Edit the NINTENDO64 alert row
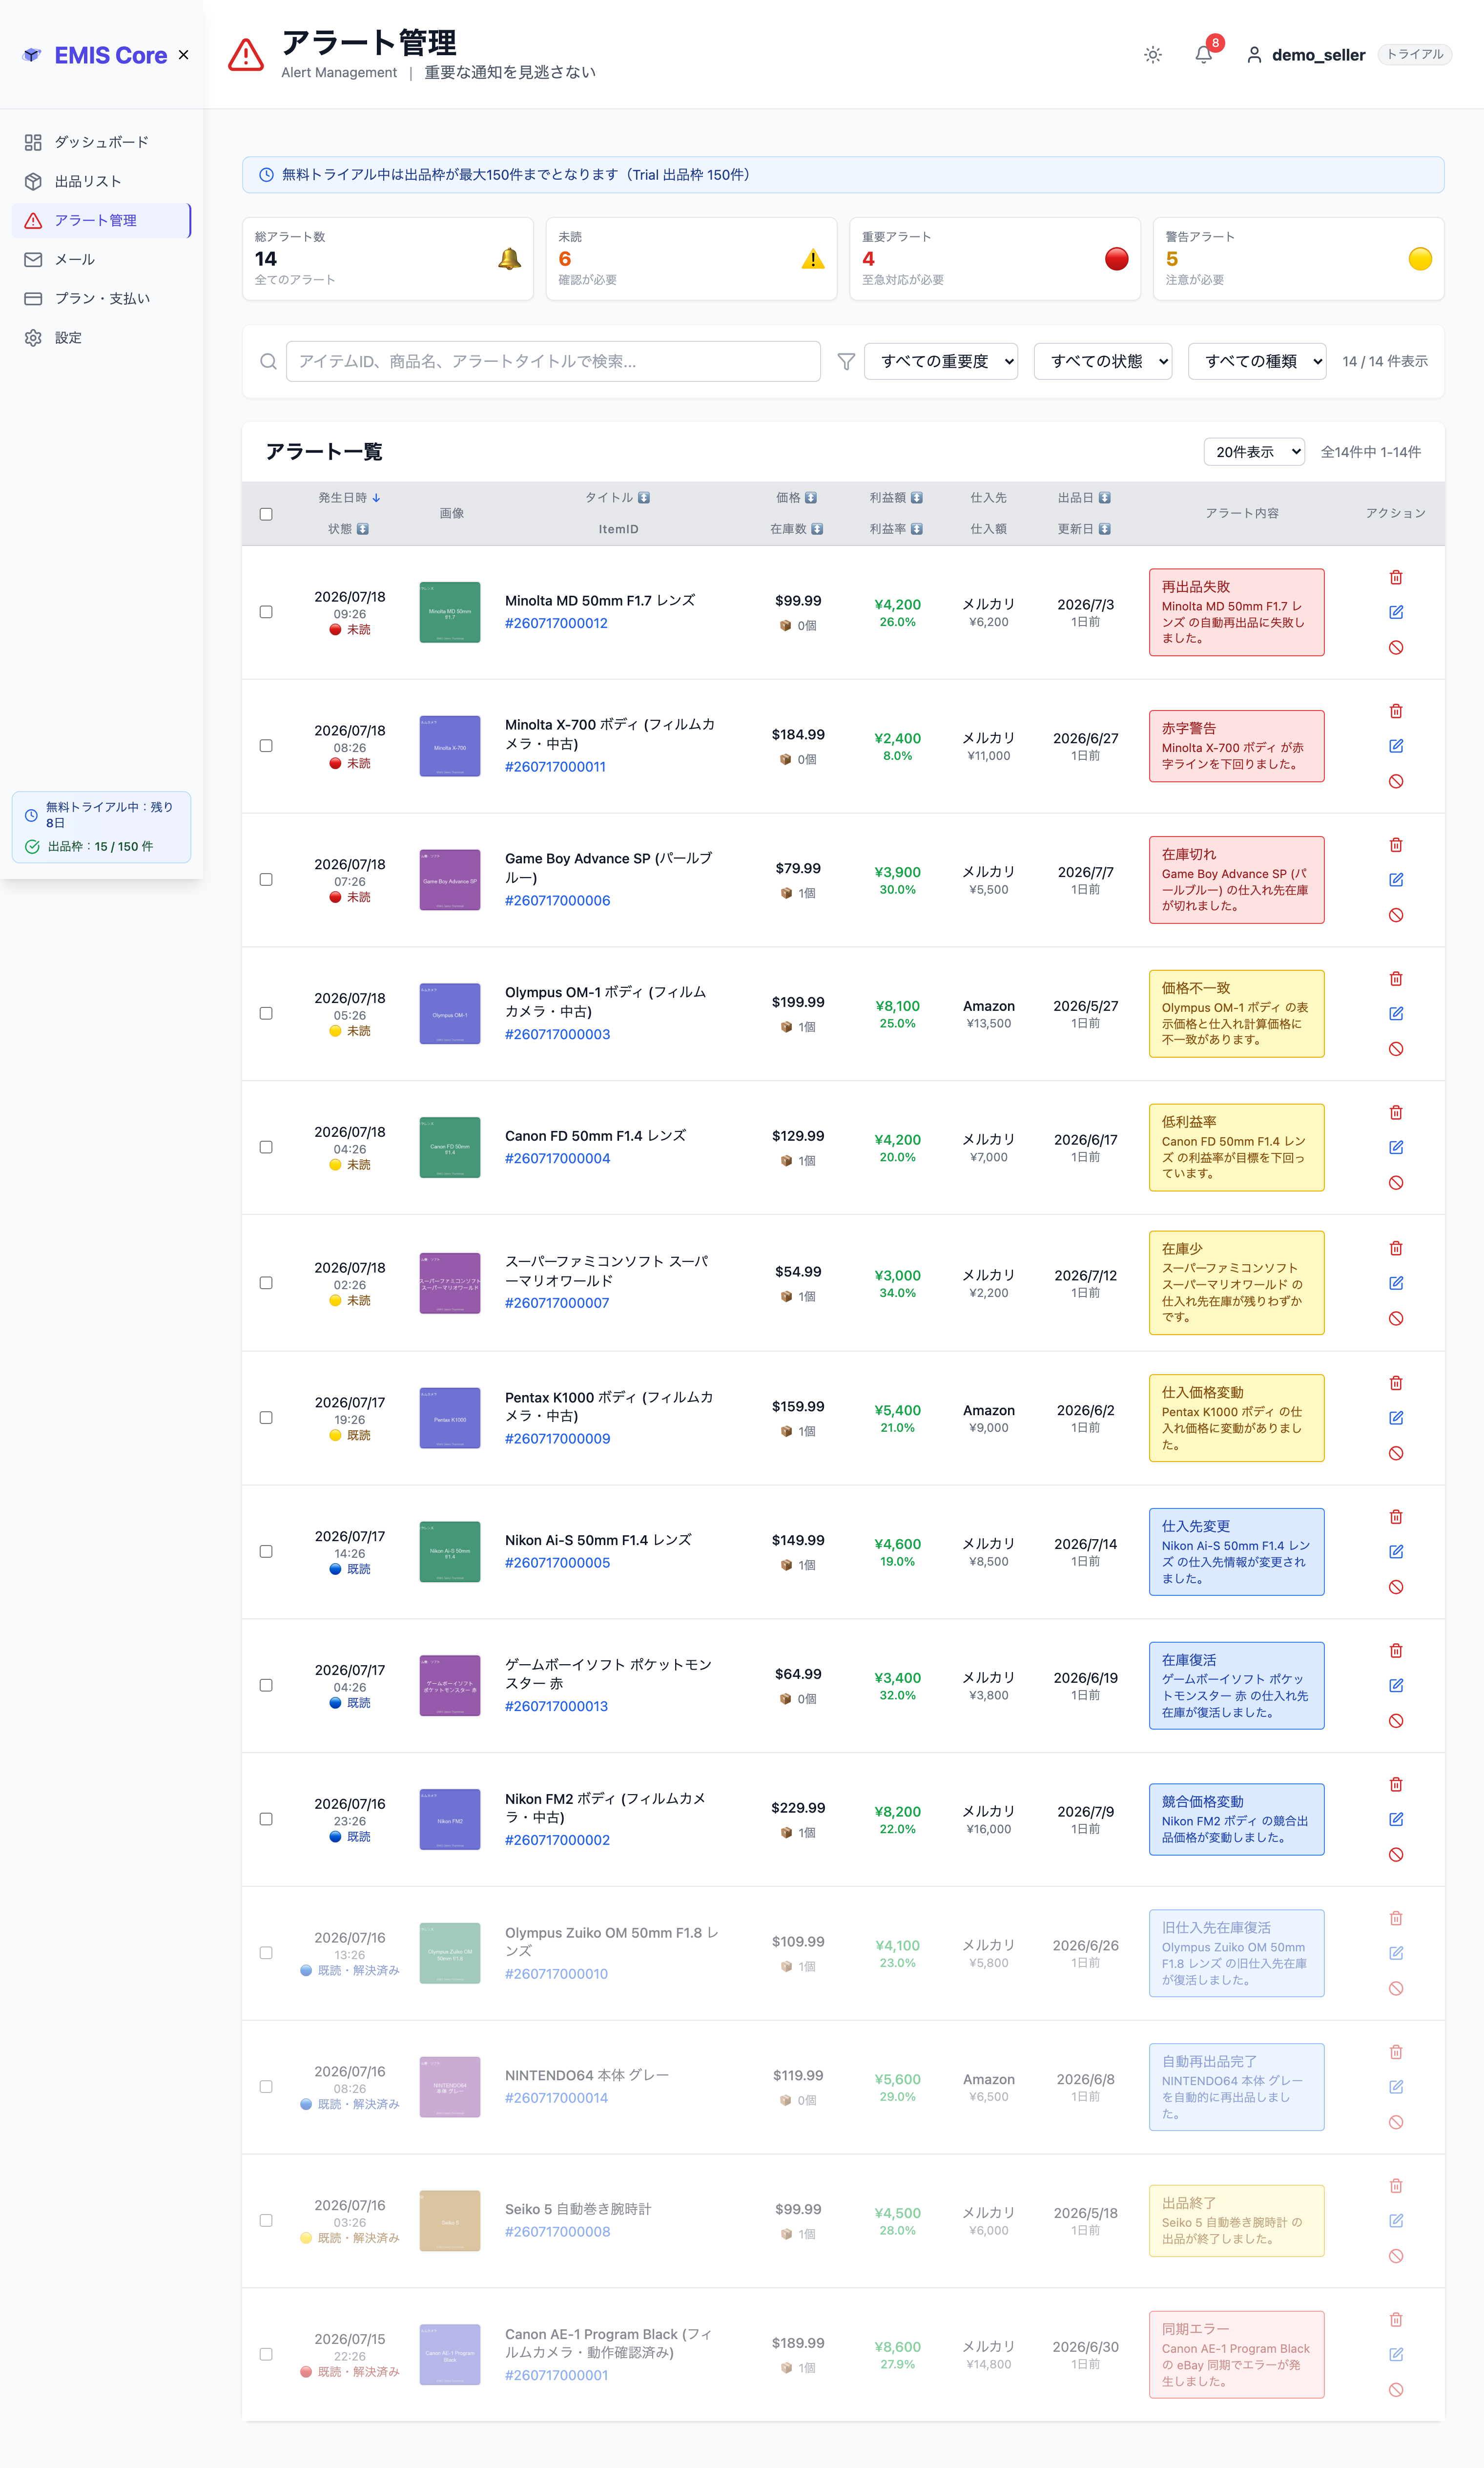 pos(1396,2087)
